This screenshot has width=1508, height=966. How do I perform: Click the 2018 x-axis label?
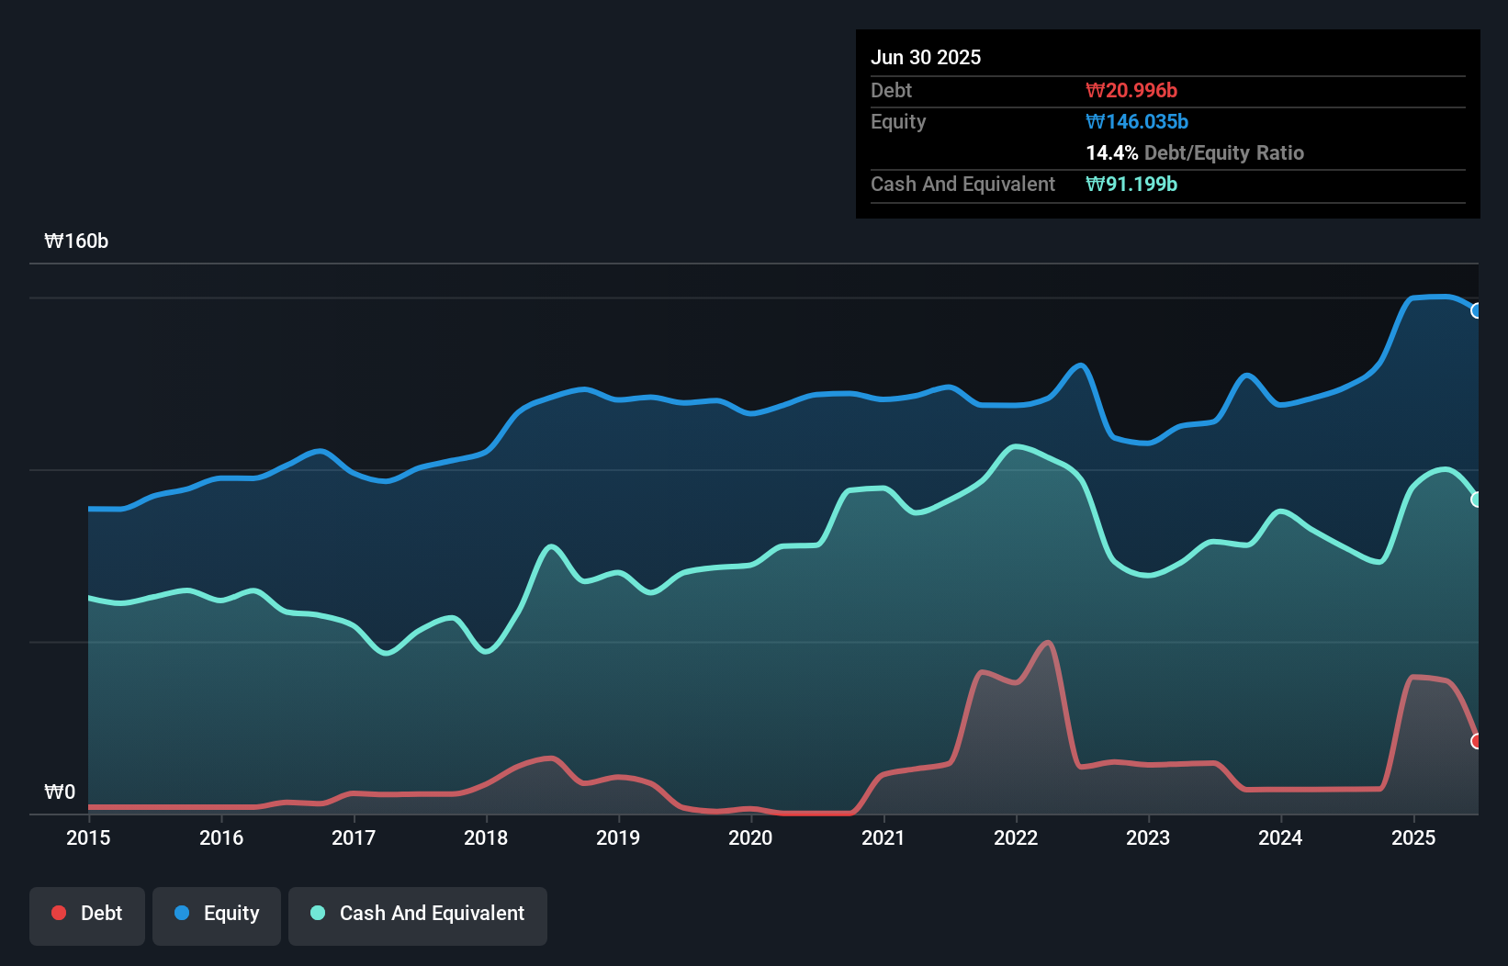486,837
